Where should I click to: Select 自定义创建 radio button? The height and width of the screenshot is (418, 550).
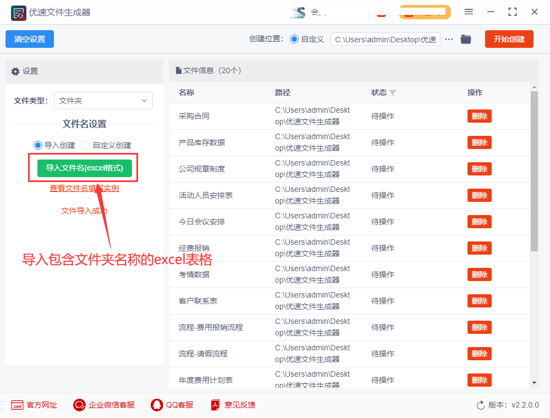[x=86, y=145]
